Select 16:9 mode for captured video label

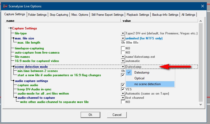point(37,61)
